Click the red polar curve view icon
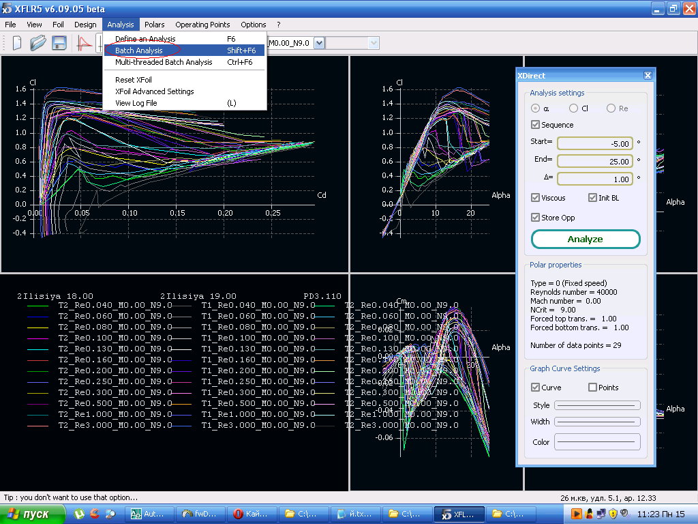 tap(85, 43)
